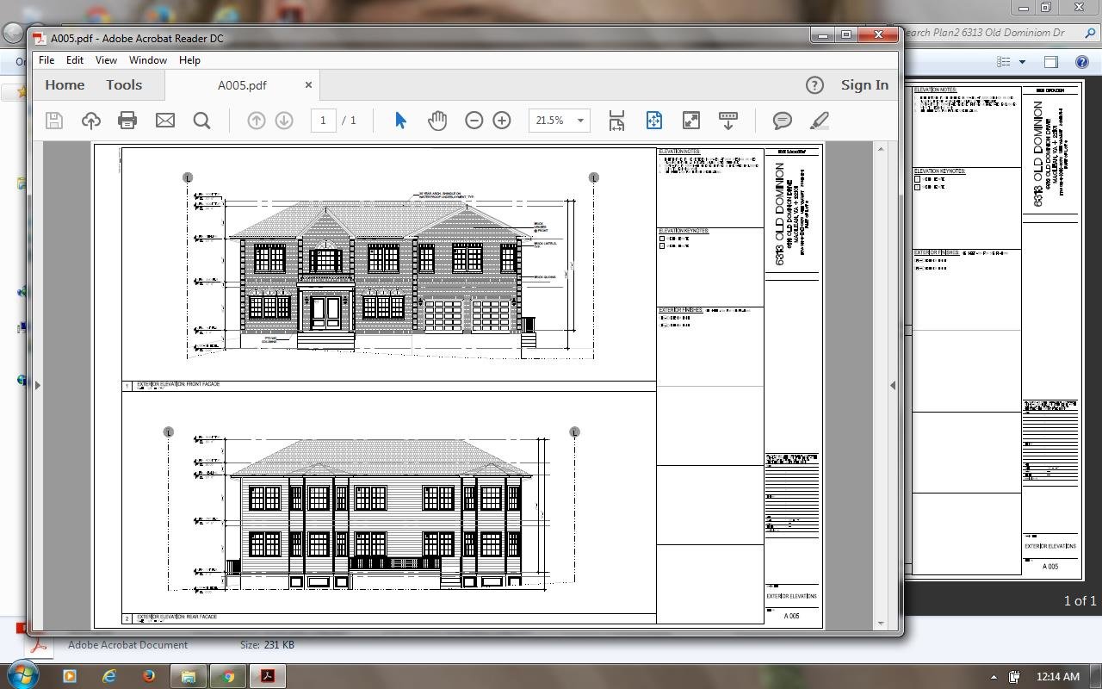
Task: Zoom out using the minus control
Action: 474,121
